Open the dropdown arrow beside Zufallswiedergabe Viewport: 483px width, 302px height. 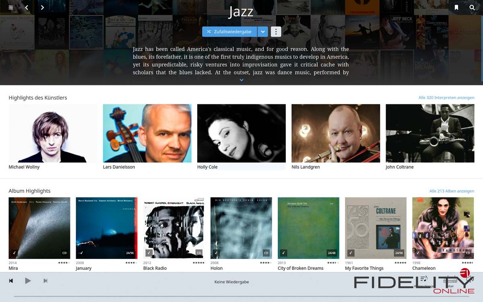coord(263,32)
